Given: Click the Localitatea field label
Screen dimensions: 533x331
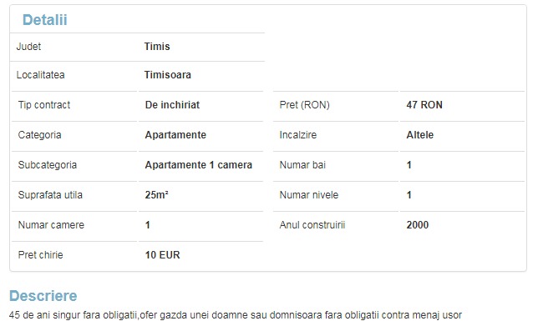Looking at the screenshot, I should click(x=40, y=75).
